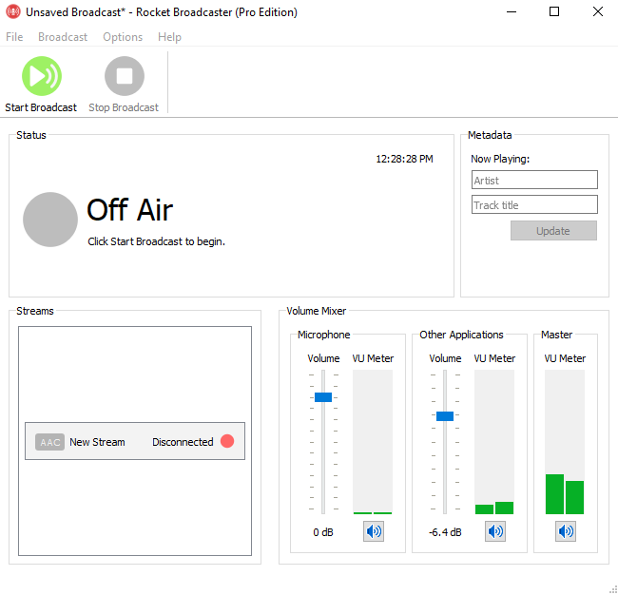The width and height of the screenshot is (618, 595).
Task: Open the File menu
Action: point(14,37)
